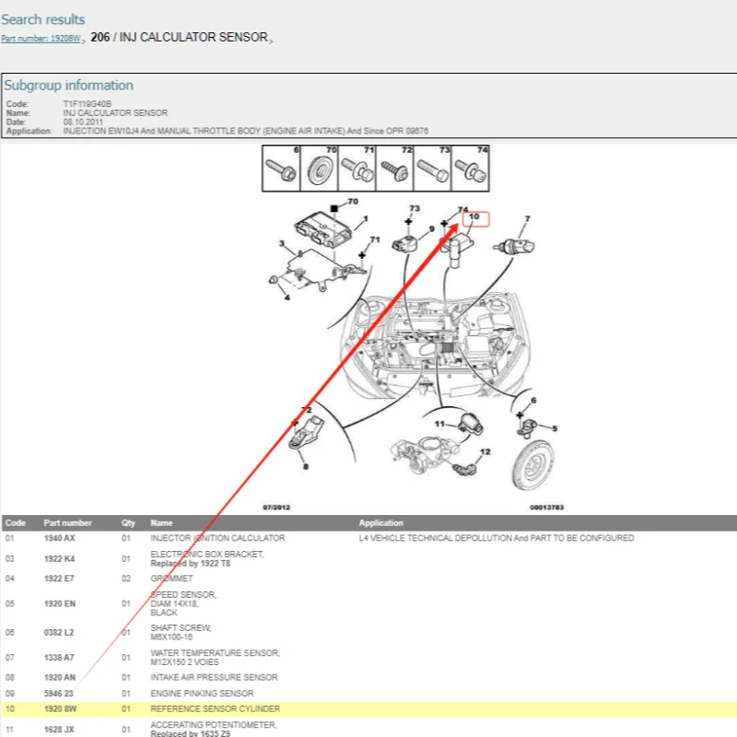
Task: Select washer thumbnail numbered 70
Action: tap(319, 169)
